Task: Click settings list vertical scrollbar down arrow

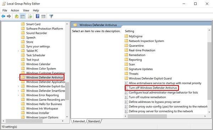Action: [x=209, y=112]
